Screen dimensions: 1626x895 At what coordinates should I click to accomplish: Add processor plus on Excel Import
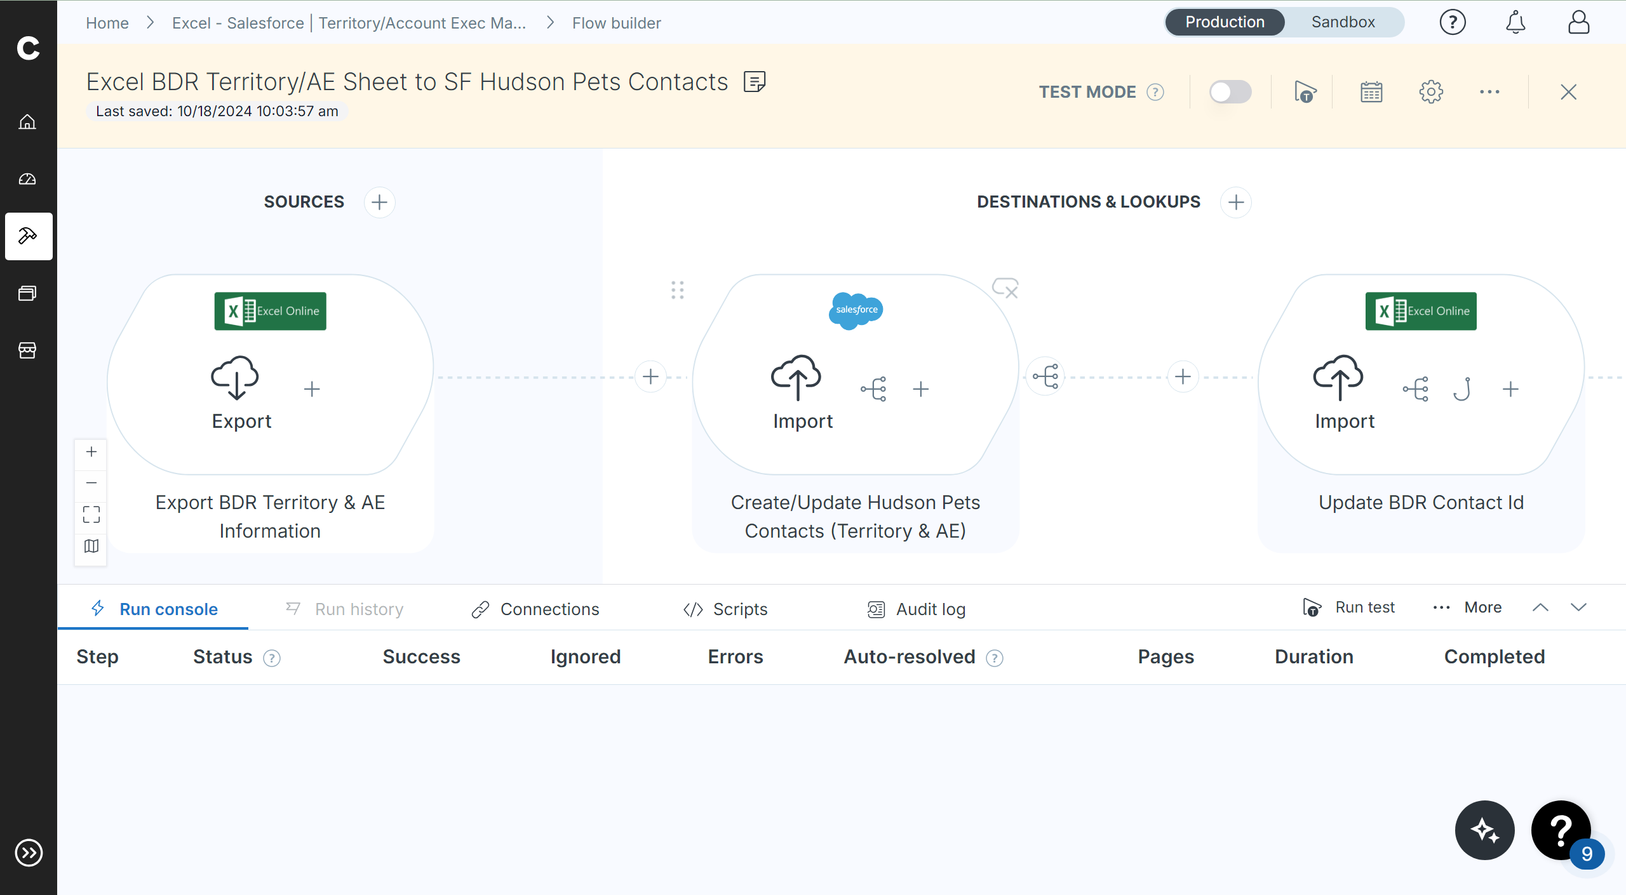pyautogui.click(x=1510, y=389)
